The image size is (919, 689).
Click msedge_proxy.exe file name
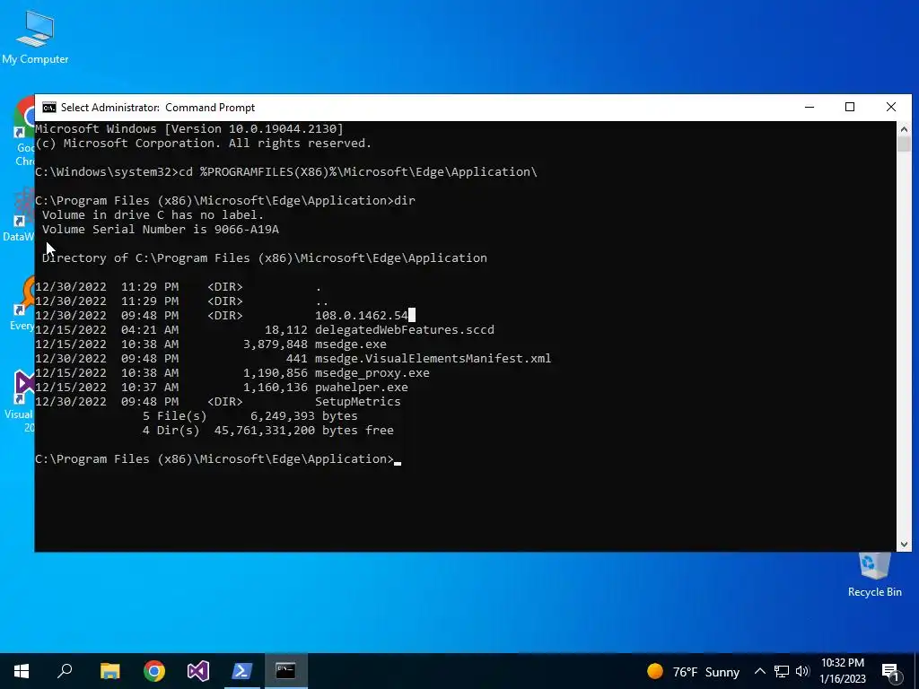coord(372,373)
